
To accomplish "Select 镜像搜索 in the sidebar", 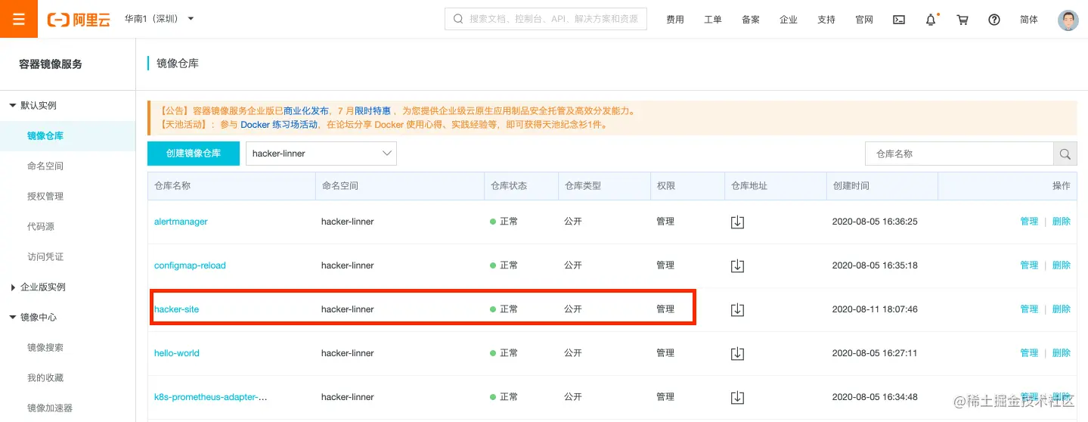I will point(45,347).
